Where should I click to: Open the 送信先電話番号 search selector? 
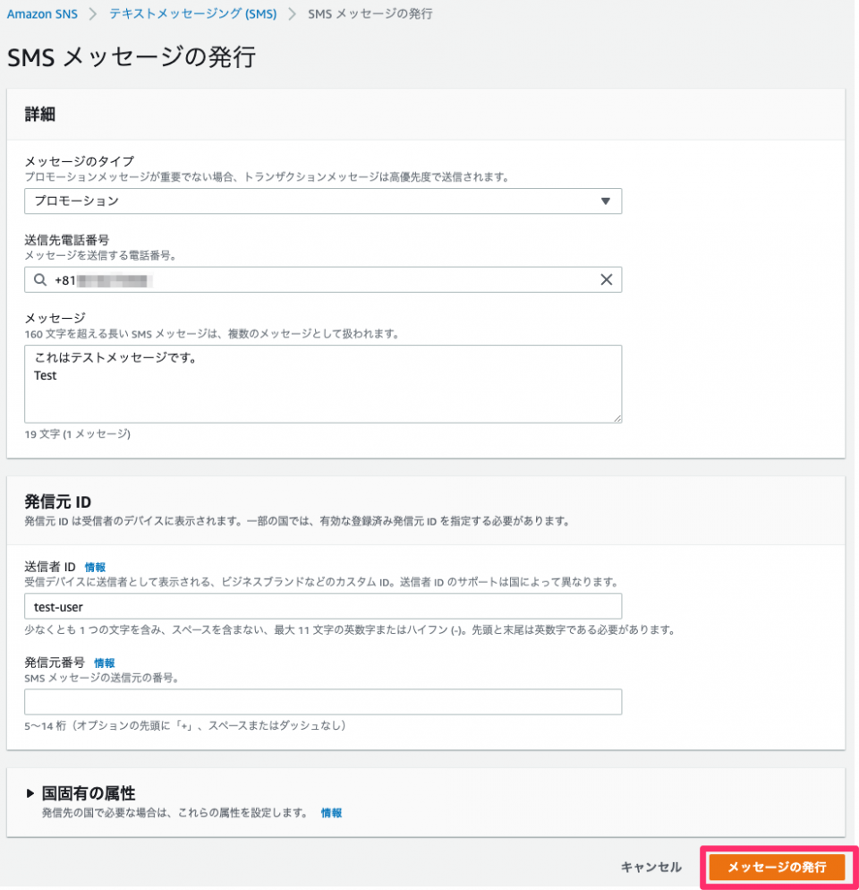[322, 279]
